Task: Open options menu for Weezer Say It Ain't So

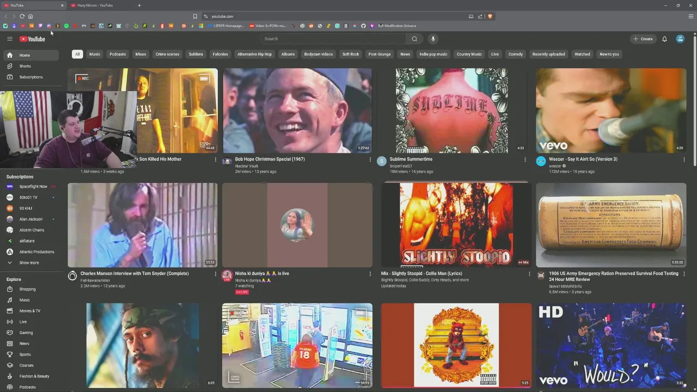Action: click(x=684, y=160)
